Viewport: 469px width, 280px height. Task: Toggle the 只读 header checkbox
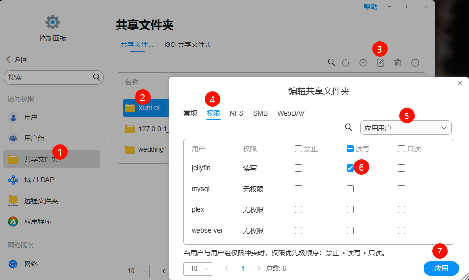tap(401, 149)
